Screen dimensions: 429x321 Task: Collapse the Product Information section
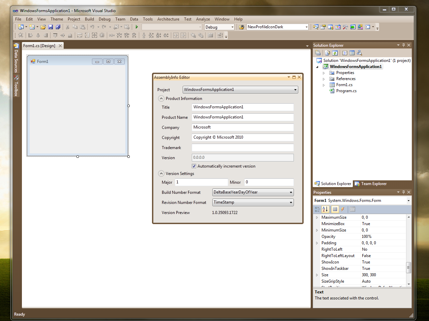(x=161, y=99)
